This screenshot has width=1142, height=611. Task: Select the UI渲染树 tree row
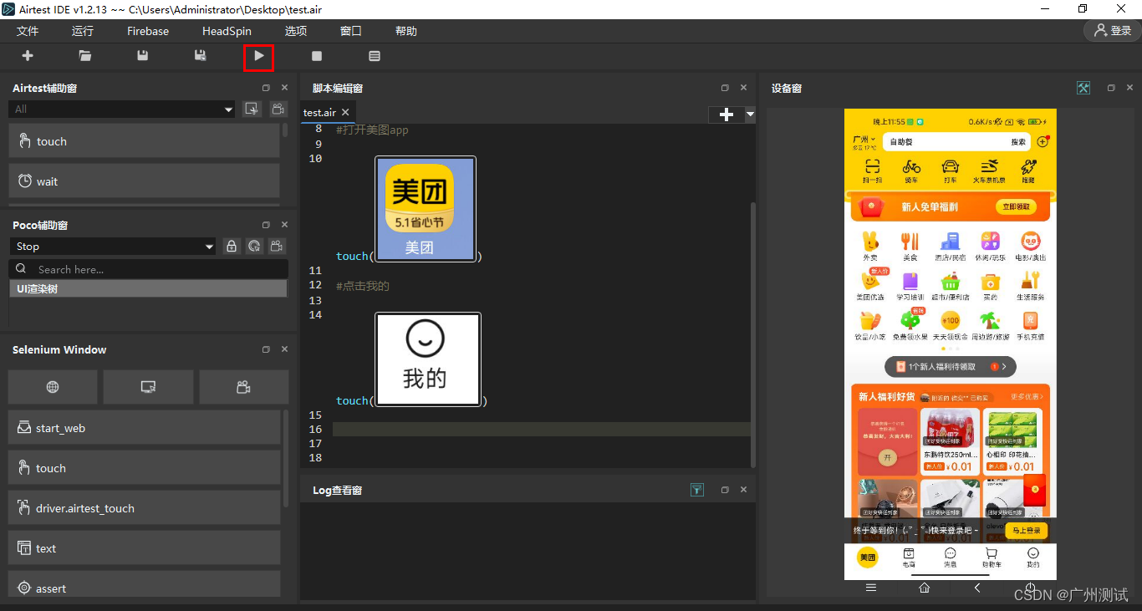pyautogui.click(x=148, y=288)
